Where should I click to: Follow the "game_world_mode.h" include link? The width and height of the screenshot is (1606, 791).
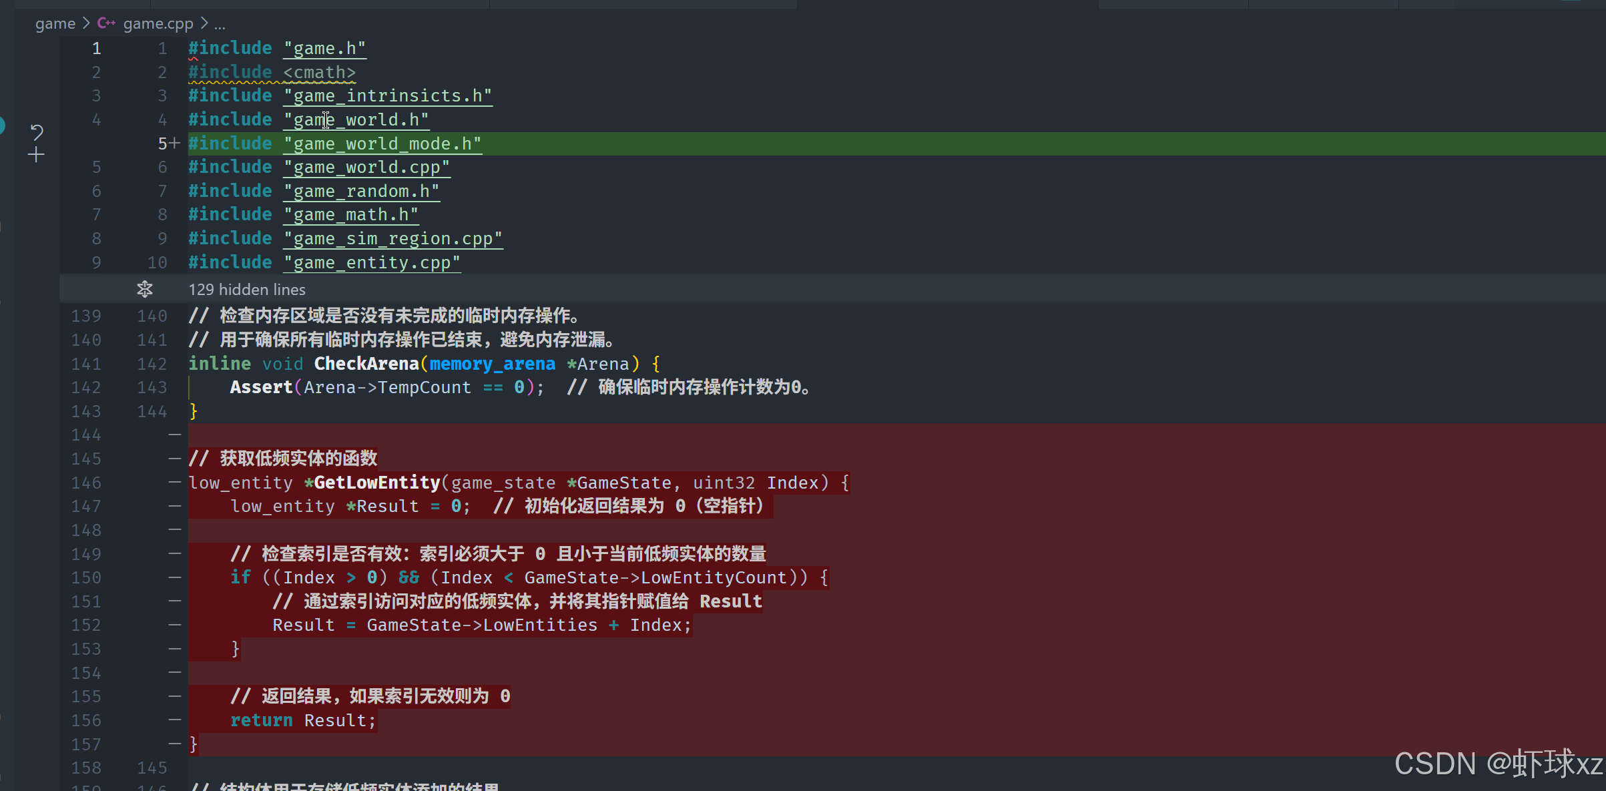coord(382,144)
